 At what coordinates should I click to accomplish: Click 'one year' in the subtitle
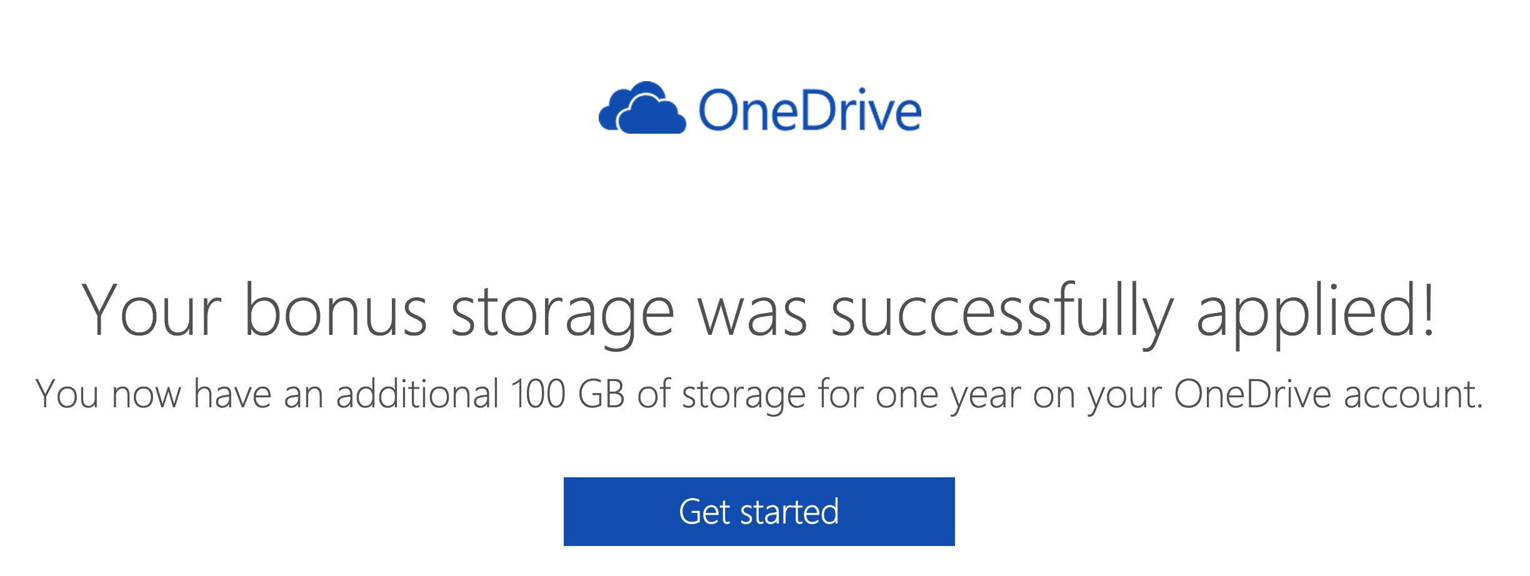(948, 396)
